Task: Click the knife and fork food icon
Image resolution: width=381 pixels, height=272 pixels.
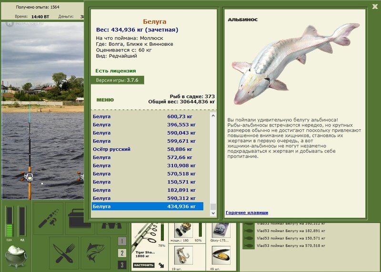Action: pos(64,253)
